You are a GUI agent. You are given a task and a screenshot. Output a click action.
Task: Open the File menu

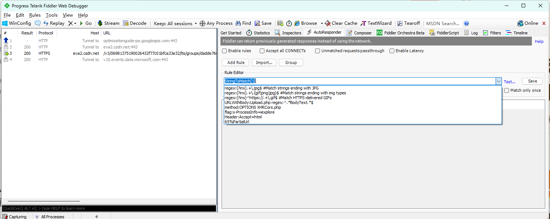(7, 15)
